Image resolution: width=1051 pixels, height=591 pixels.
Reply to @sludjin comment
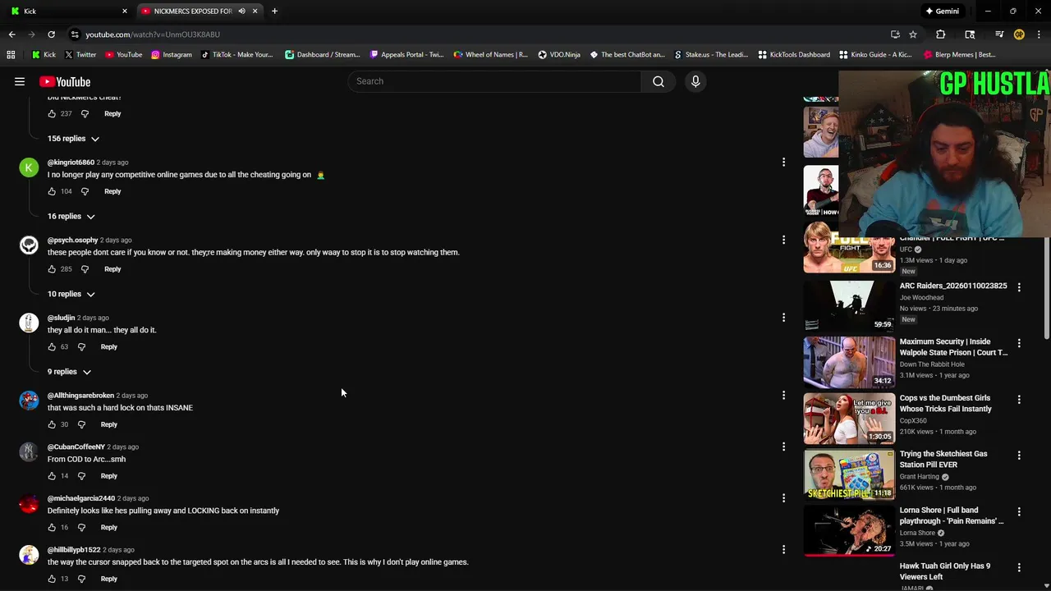(108, 346)
